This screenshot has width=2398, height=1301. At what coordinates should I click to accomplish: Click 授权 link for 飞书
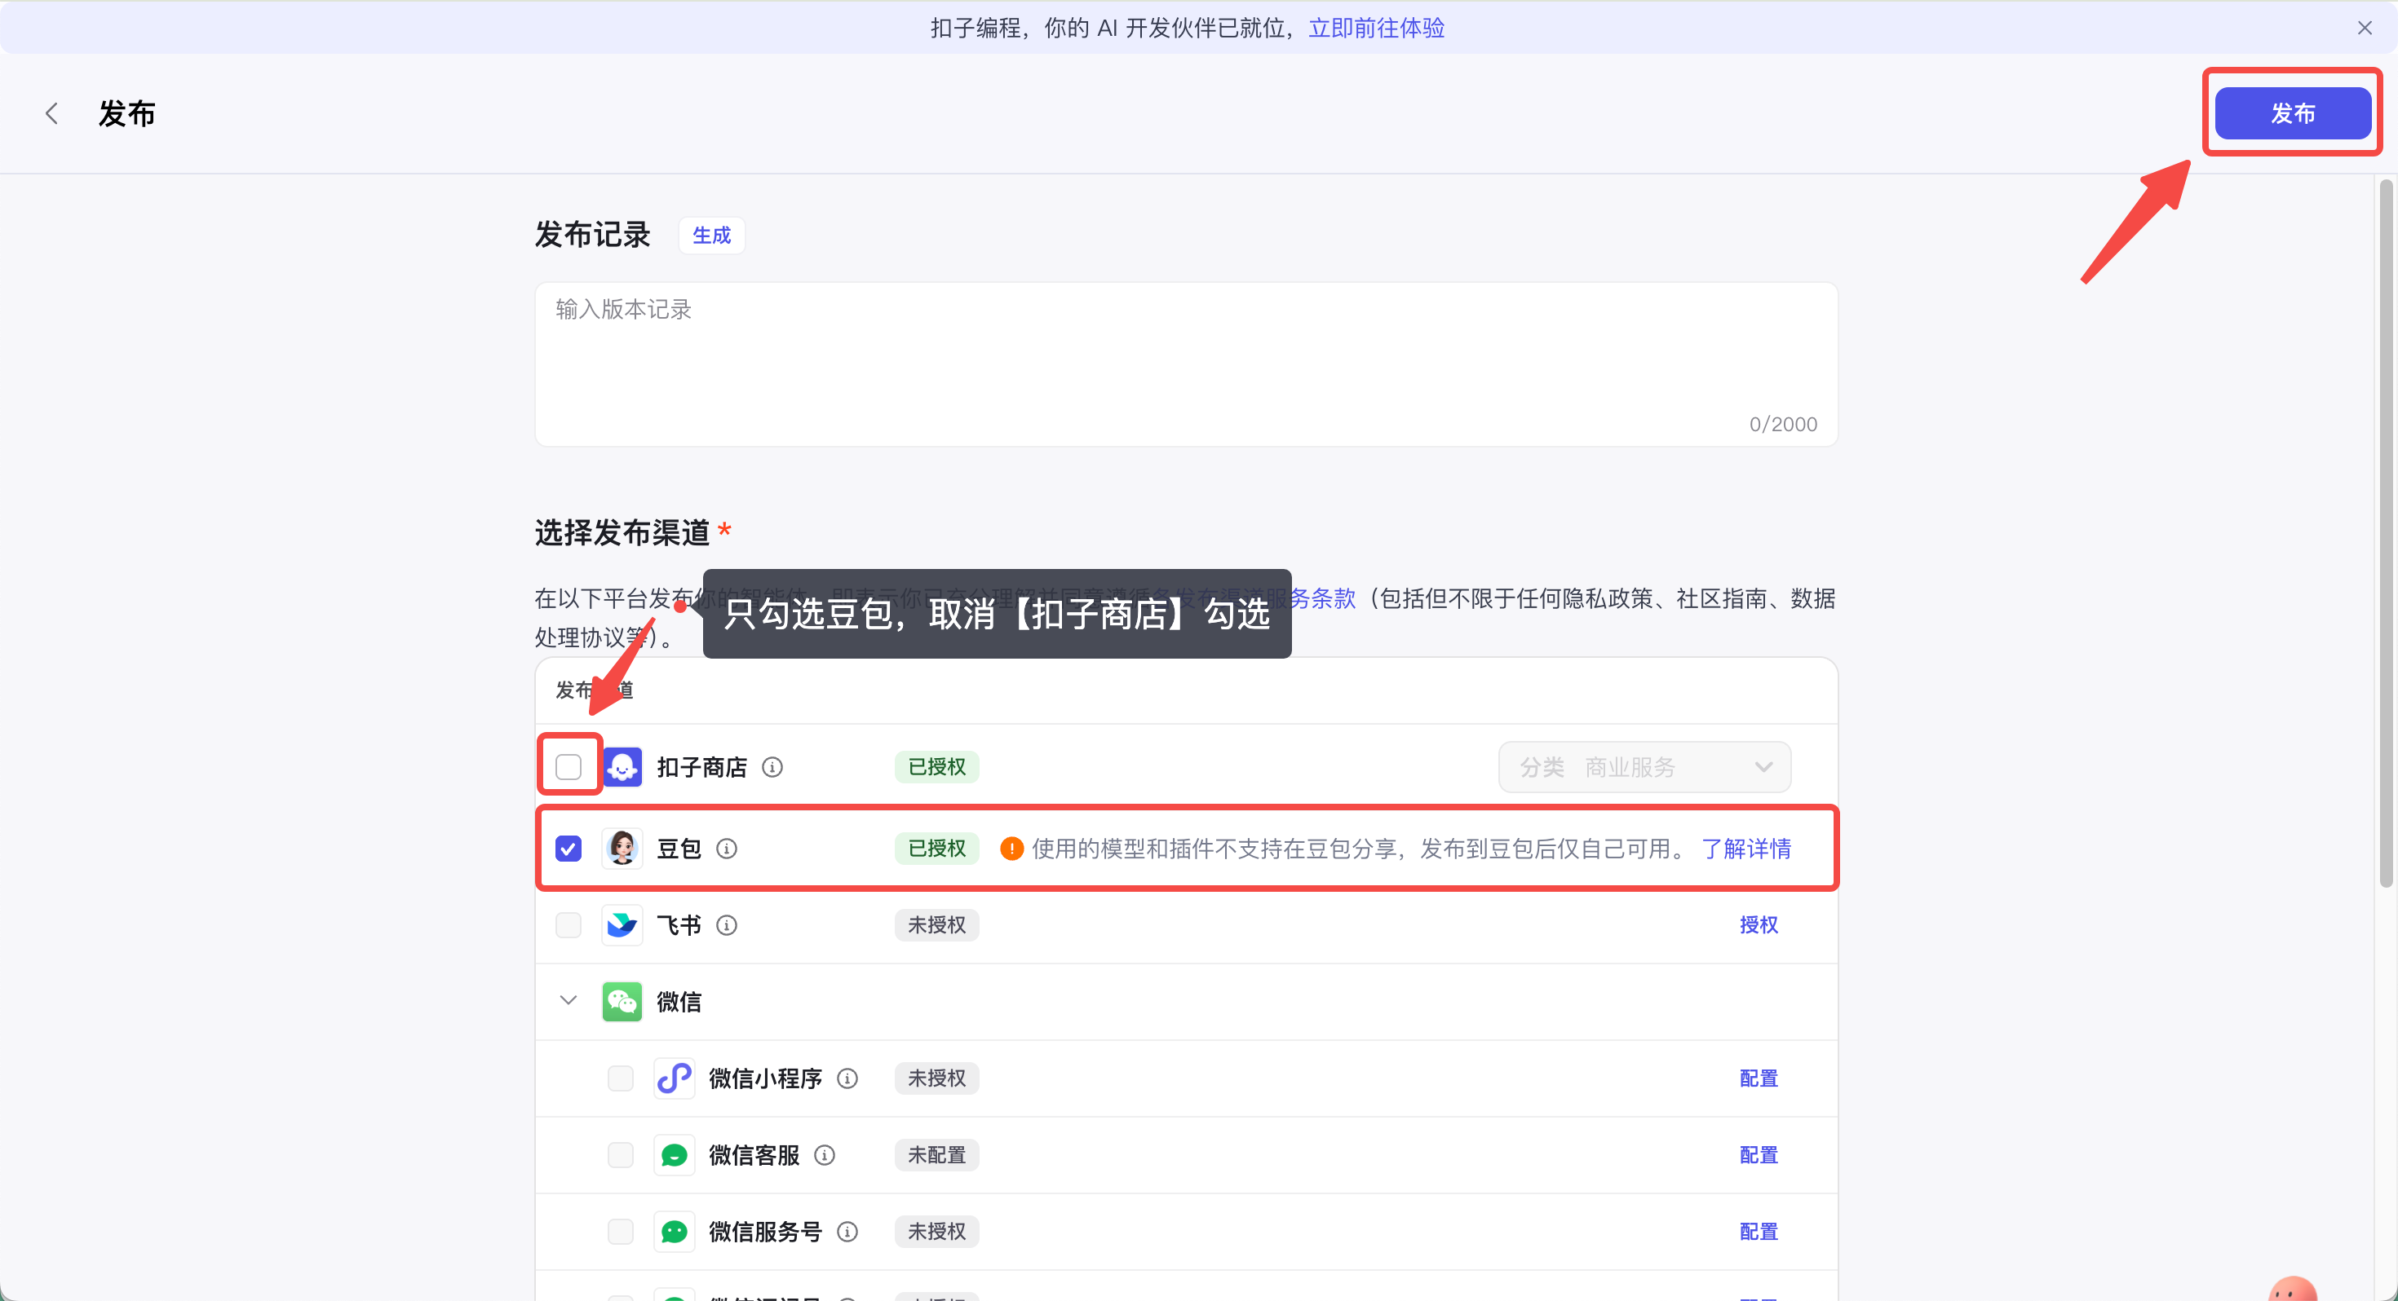point(1759,925)
